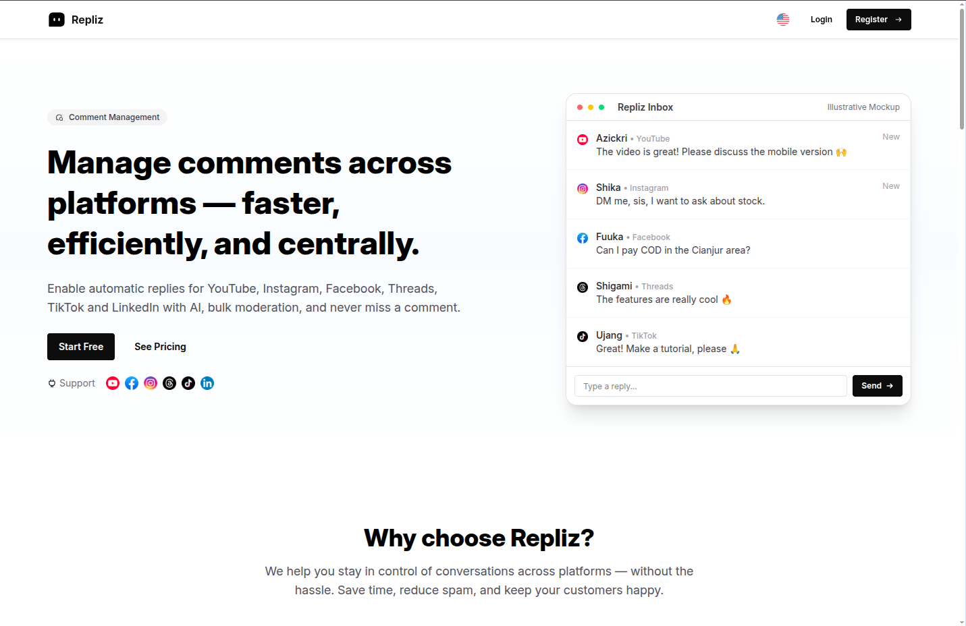Click the Facebook icon beside Fuuka's message
966x626 pixels.
tap(583, 238)
